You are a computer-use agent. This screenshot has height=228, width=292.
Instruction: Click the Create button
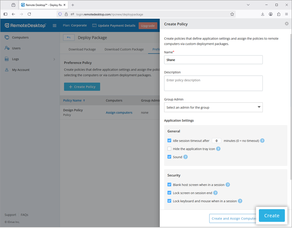click(272, 216)
